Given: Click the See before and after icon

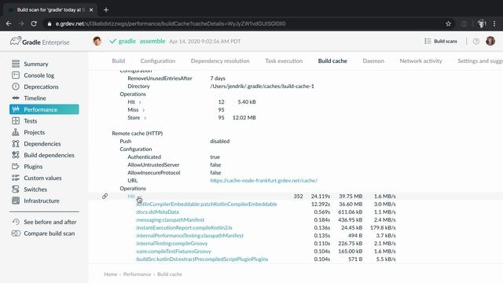Looking at the screenshot, I should tap(16, 222).
